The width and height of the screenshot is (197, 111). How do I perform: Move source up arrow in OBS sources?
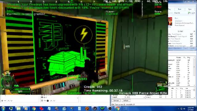[51, 101]
